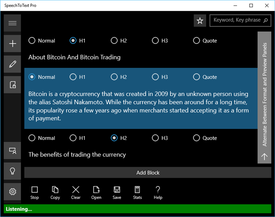Image resolution: width=275 pixels, height=217 pixels.
Task: Open the hamburger menu in the sidebar
Action: point(12,23)
